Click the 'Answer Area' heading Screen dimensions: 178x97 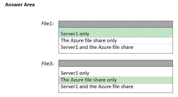tap(20, 5)
